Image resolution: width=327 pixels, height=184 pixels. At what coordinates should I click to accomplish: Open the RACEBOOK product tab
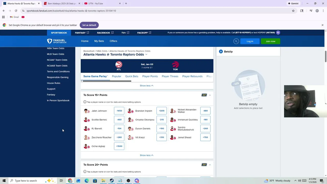[105, 33]
